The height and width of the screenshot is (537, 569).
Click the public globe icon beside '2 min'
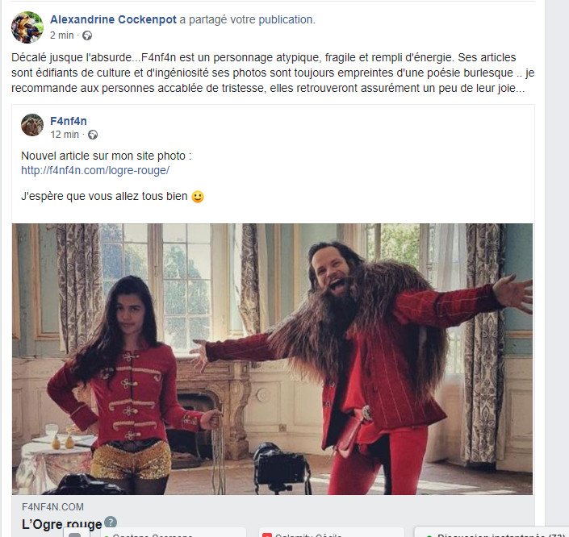tap(87, 35)
